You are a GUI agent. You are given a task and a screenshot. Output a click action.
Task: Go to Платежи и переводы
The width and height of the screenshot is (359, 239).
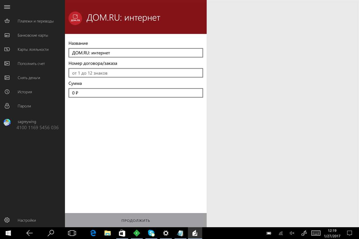(x=35, y=21)
